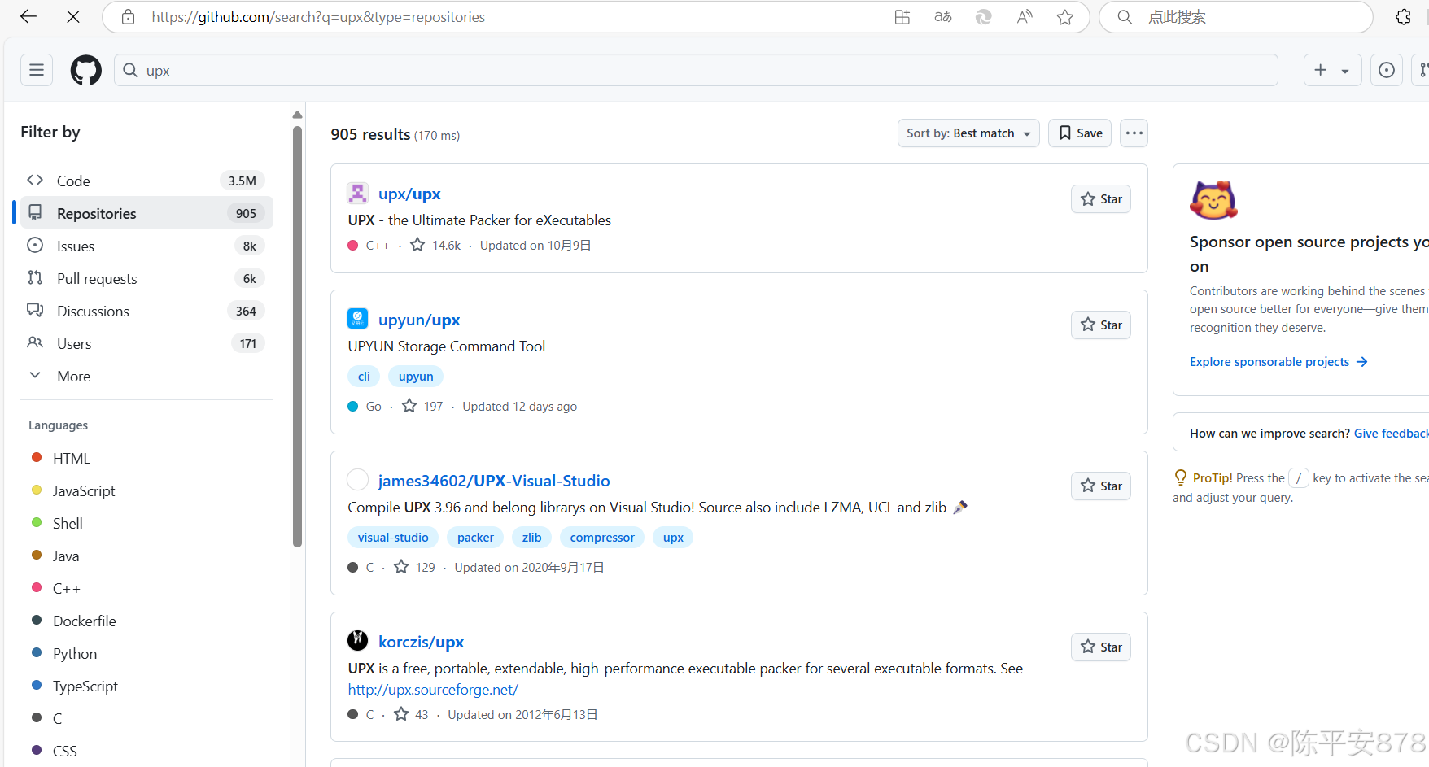Go back with the browser back arrow
Image resolution: width=1429 pixels, height=767 pixels.
click(x=28, y=17)
